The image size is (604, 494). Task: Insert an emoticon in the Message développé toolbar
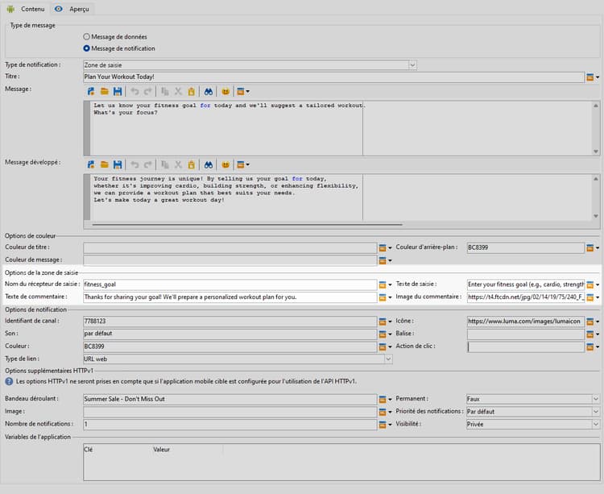point(225,164)
